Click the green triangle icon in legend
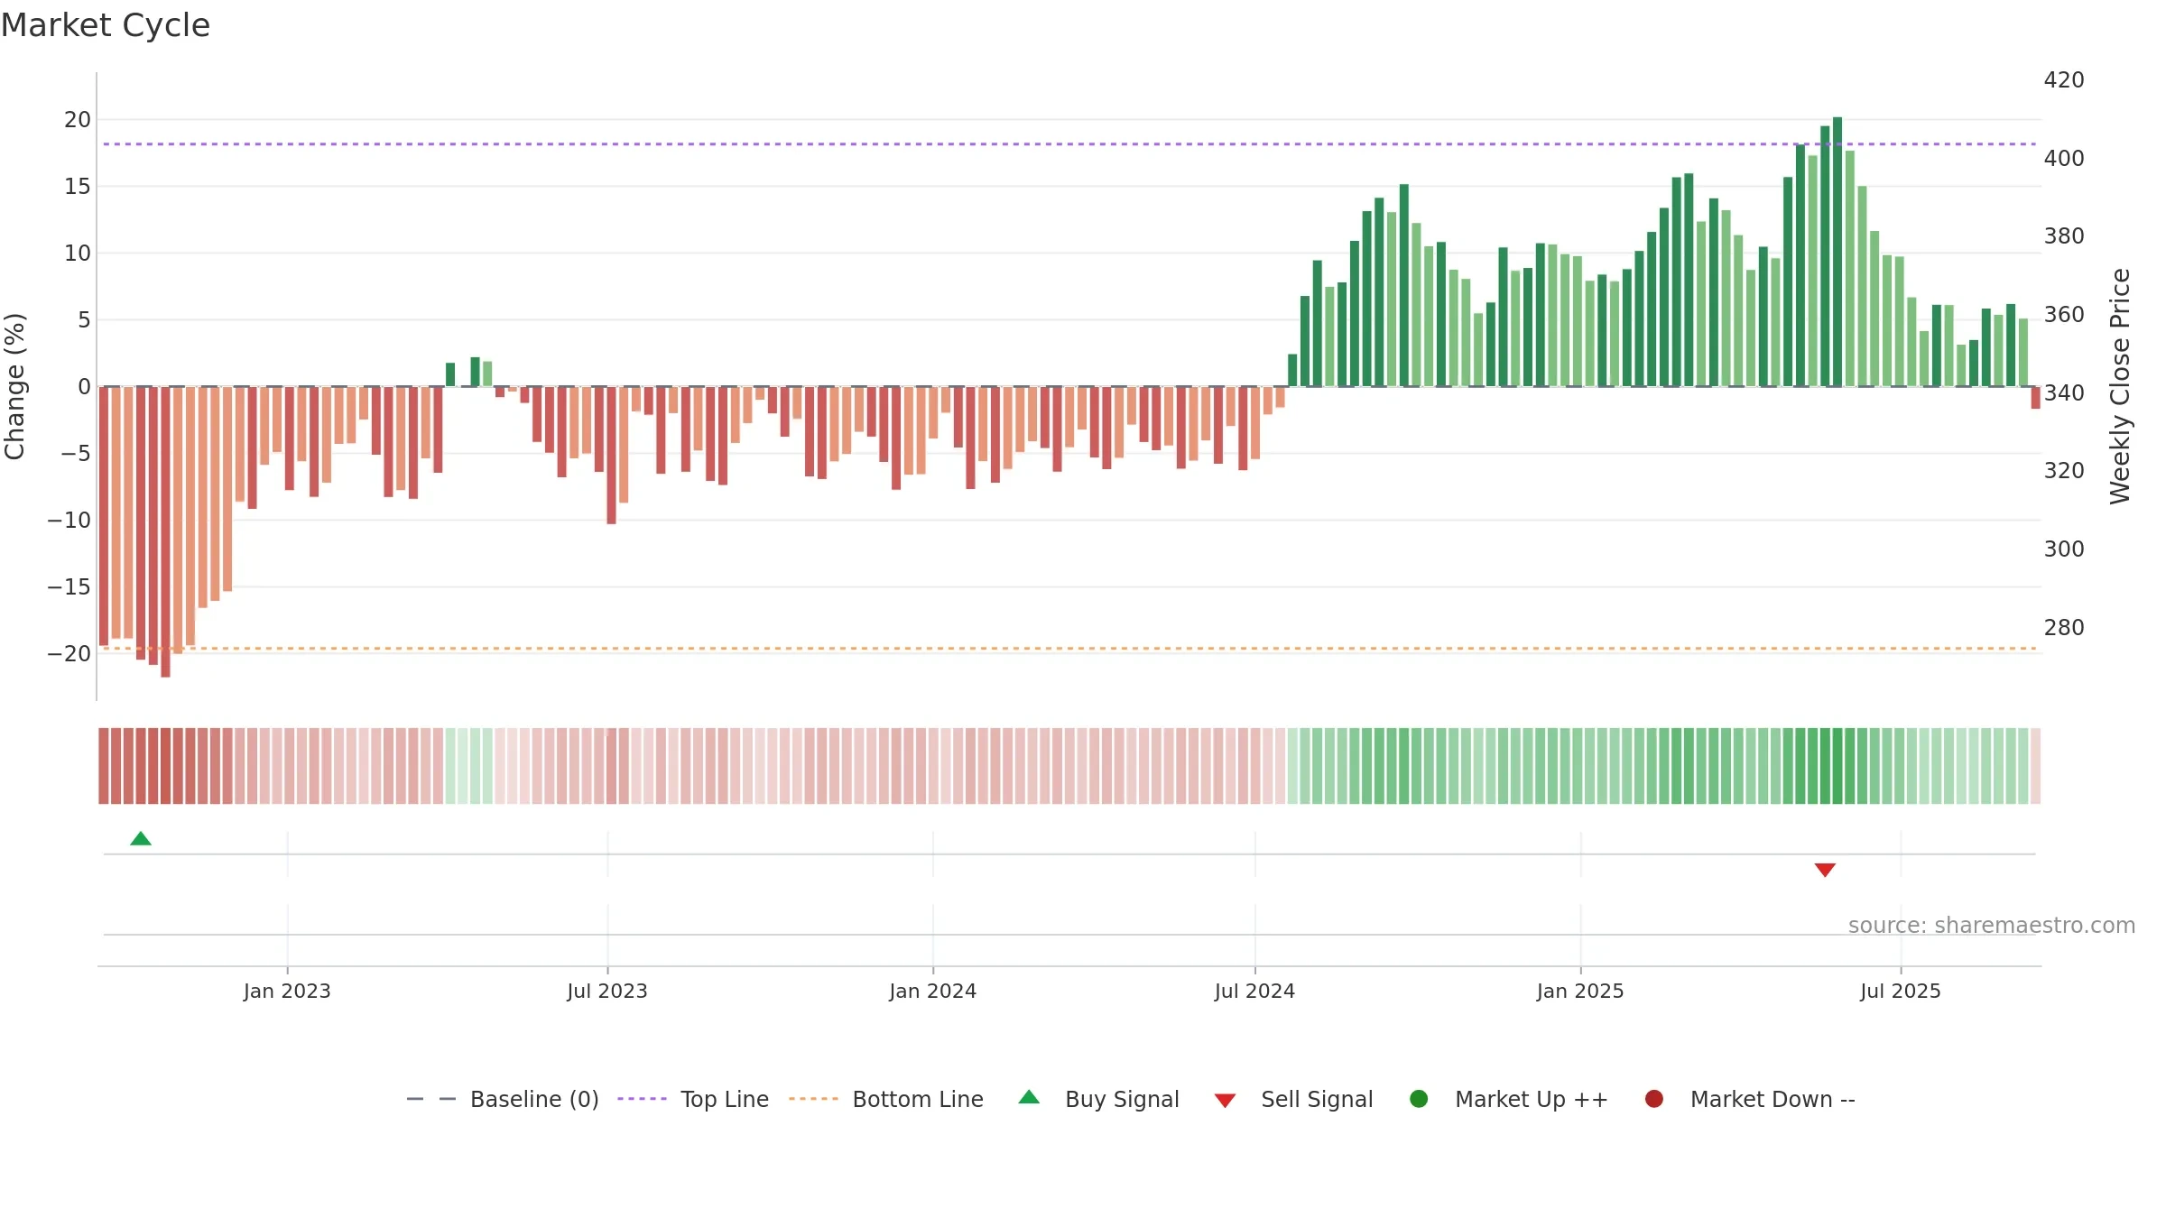Screen dimensions: 2166x1218 coord(1029,1097)
